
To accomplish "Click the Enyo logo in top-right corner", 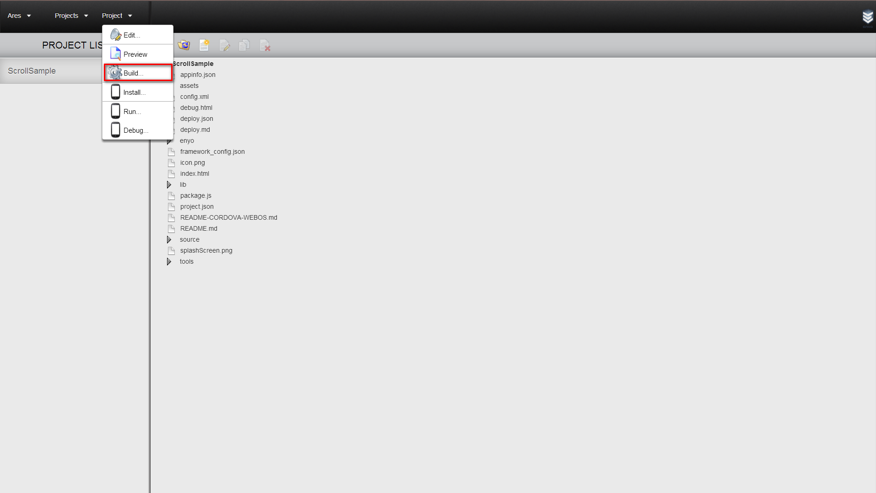I will (x=867, y=17).
